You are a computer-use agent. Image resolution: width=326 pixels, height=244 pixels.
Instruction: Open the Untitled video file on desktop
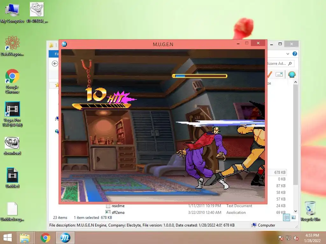(x=12, y=178)
